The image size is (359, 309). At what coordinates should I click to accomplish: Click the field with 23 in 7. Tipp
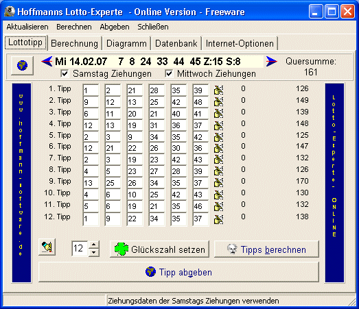tap(157, 160)
